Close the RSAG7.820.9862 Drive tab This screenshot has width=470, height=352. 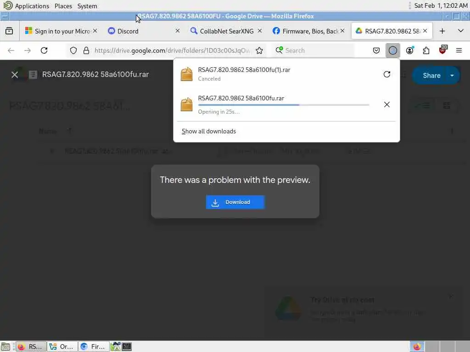coord(425,31)
